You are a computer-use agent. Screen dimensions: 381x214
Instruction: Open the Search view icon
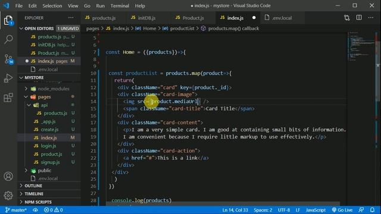[8, 39]
